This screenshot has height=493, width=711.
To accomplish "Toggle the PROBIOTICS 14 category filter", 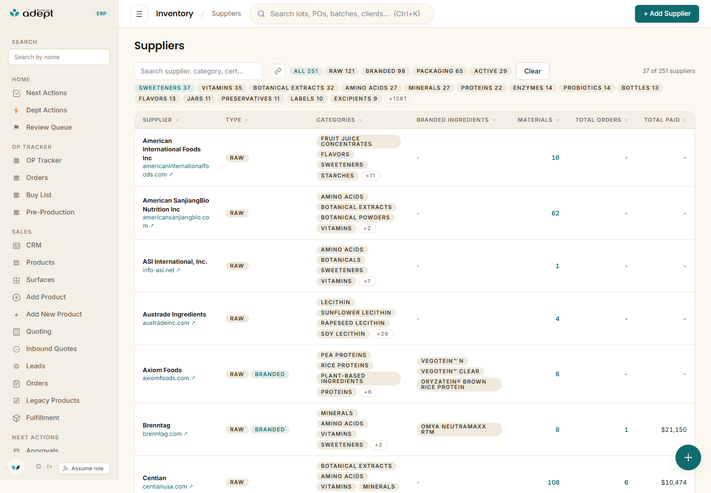I will pos(587,88).
